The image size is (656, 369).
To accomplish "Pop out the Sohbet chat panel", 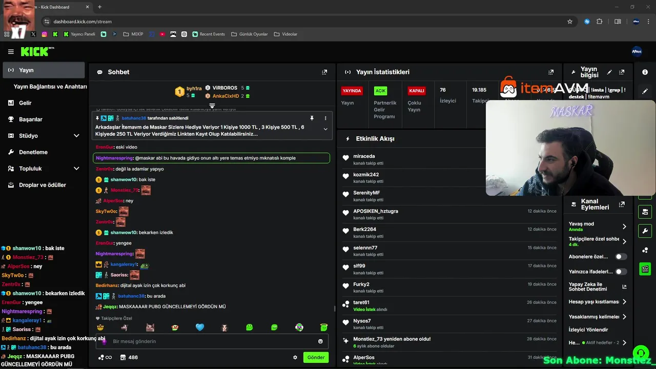I will coord(324,72).
